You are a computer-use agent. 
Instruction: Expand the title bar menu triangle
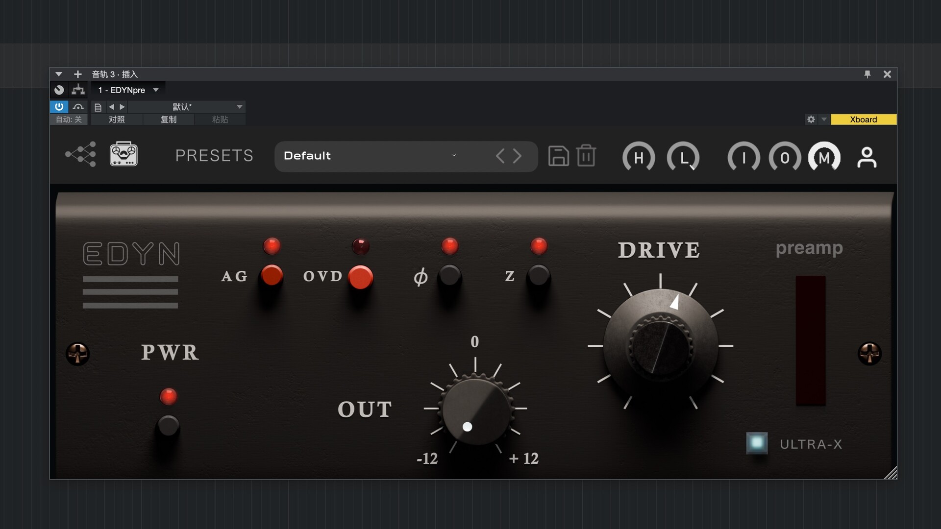coord(59,74)
